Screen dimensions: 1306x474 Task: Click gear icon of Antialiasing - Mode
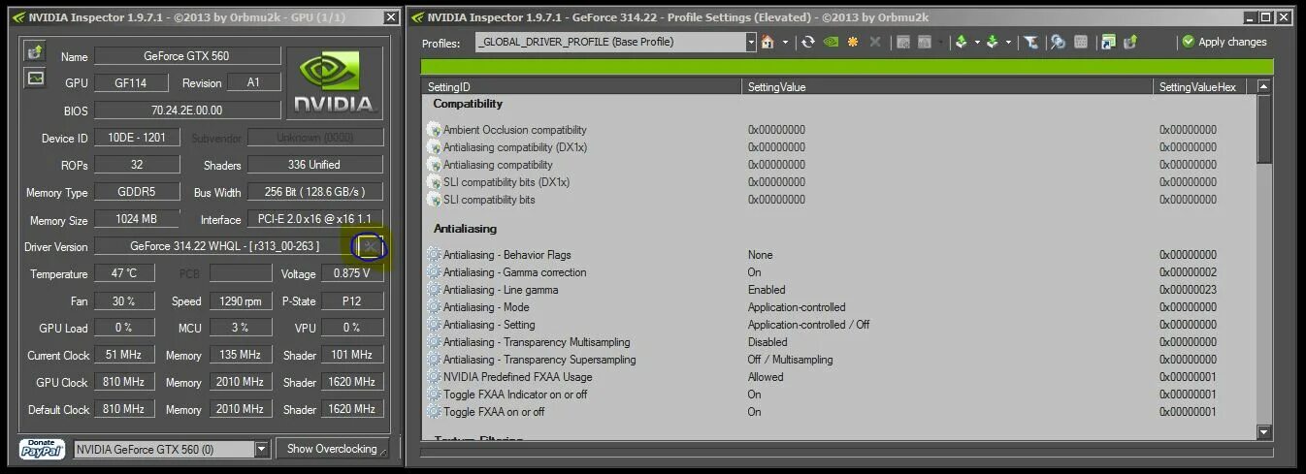(434, 307)
